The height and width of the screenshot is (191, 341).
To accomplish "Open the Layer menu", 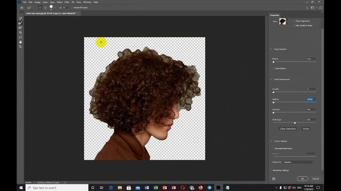I will (45, 2).
